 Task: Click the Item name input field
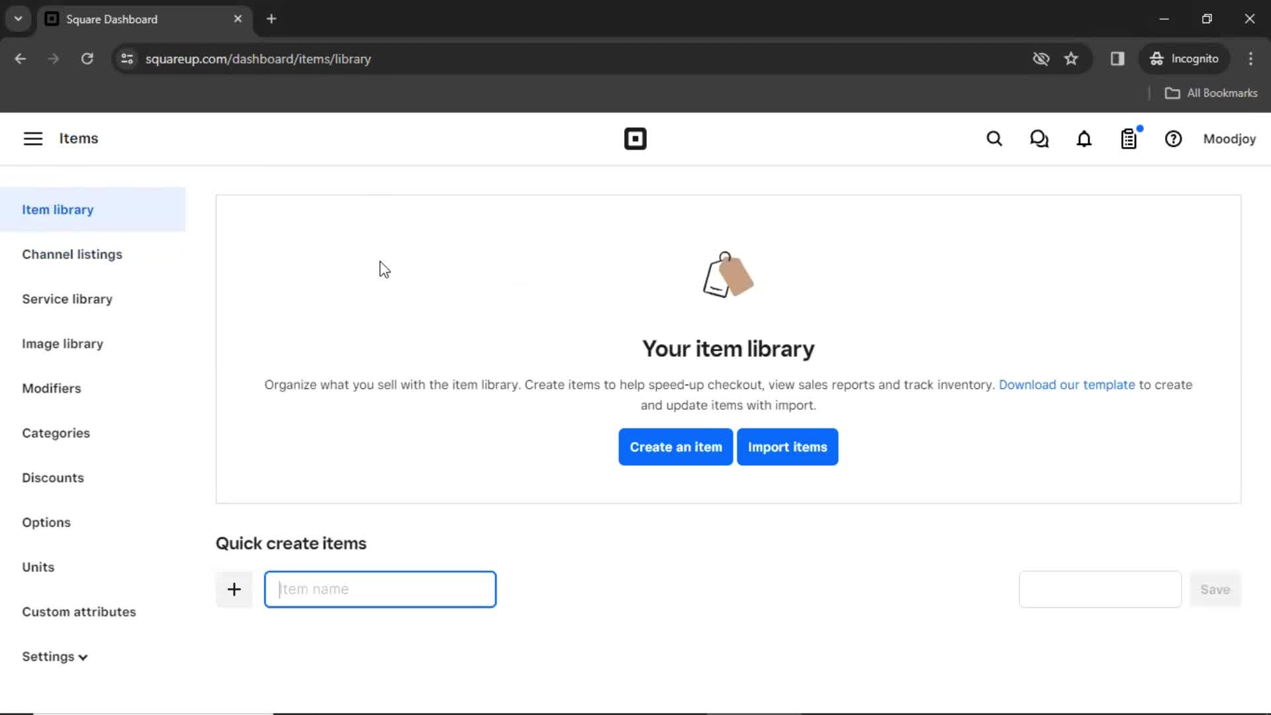[x=381, y=589]
